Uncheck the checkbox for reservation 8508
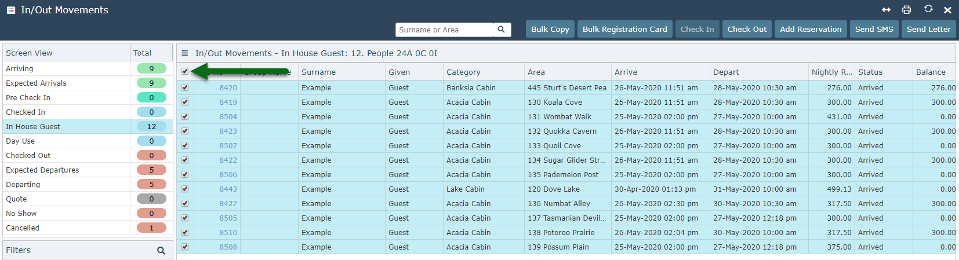Screen dimensions: 959x260 185,247
